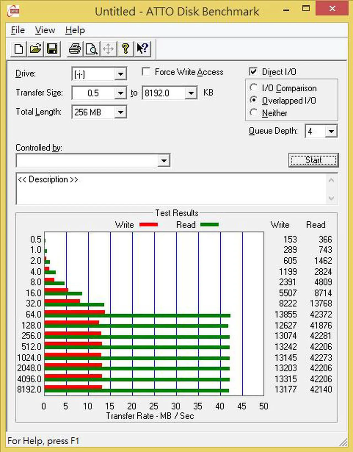This screenshot has height=452, width=353.
Task: Print results using the printer icon
Action: coord(75,49)
